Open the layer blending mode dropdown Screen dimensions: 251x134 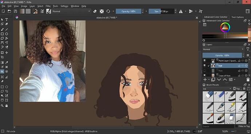223,50
